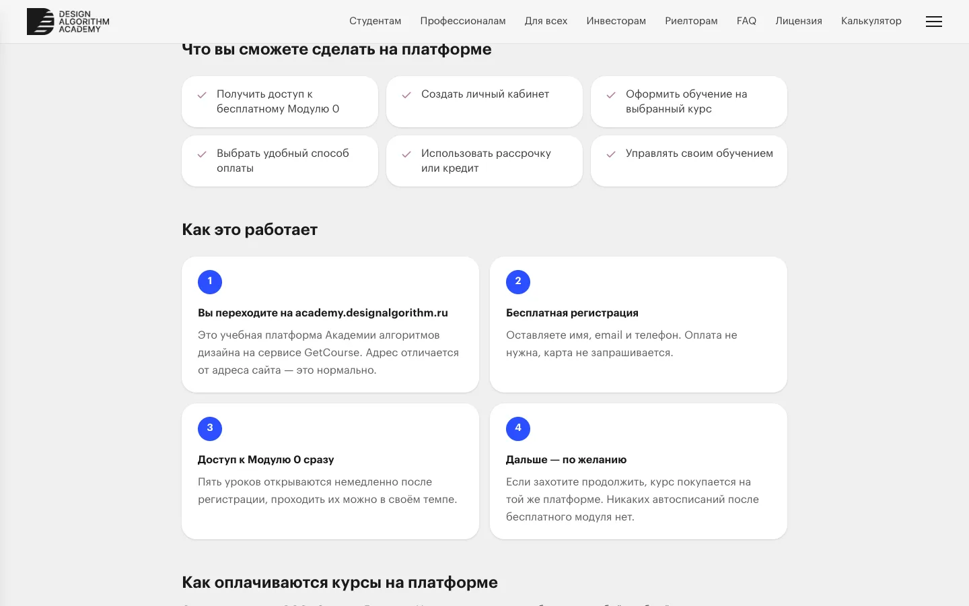Screen dimensions: 969x606
Task: Select the Для всех nav item
Action: pos(546,21)
